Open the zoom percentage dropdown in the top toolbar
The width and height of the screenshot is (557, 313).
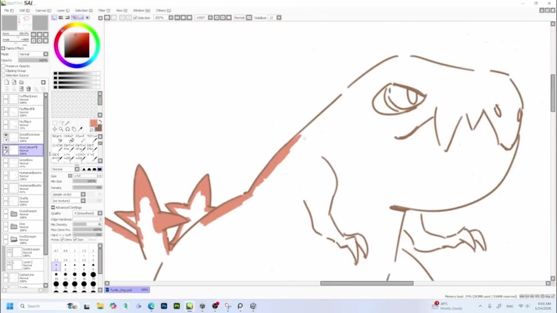coord(171,18)
